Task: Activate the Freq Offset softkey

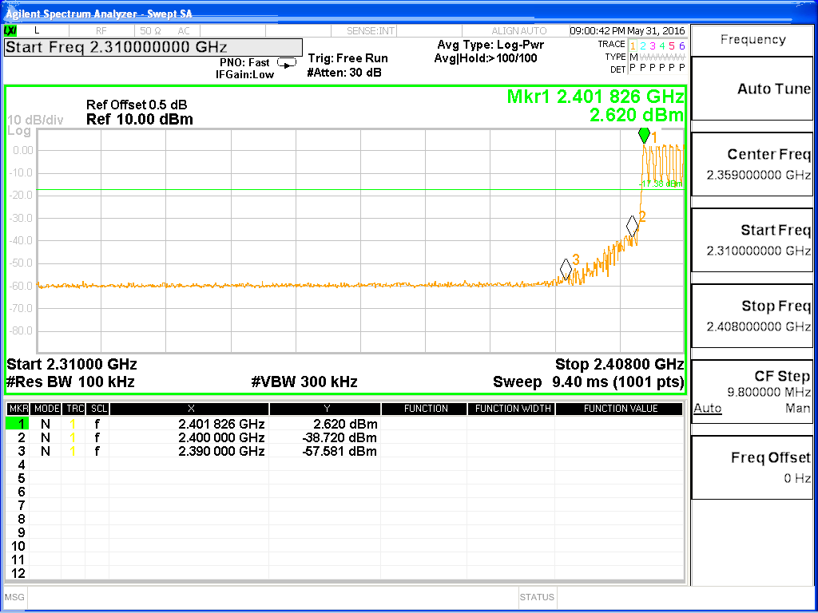Action: coord(752,468)
